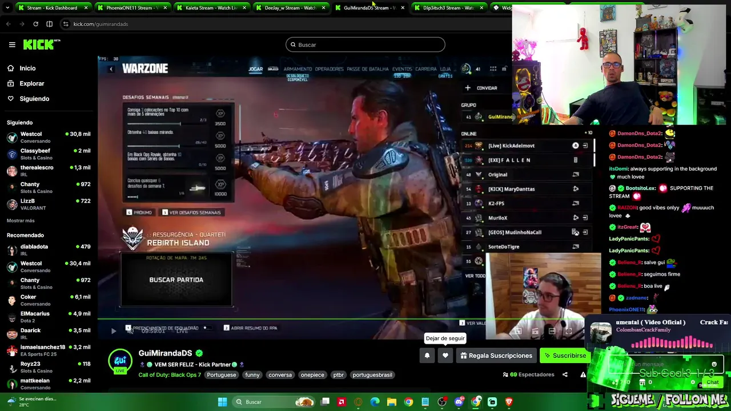Click the address bar URL kick.com/guimirandads

click(x=101, y=24)
